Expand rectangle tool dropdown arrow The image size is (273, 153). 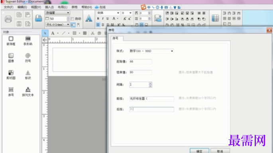(x=80, y=33)
